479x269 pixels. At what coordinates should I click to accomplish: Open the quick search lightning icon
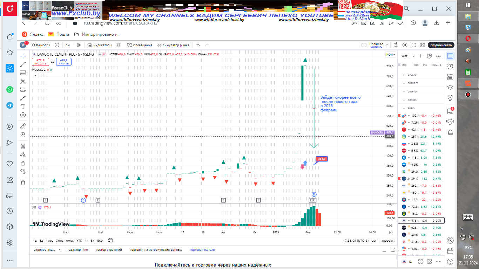pos(396,45)
